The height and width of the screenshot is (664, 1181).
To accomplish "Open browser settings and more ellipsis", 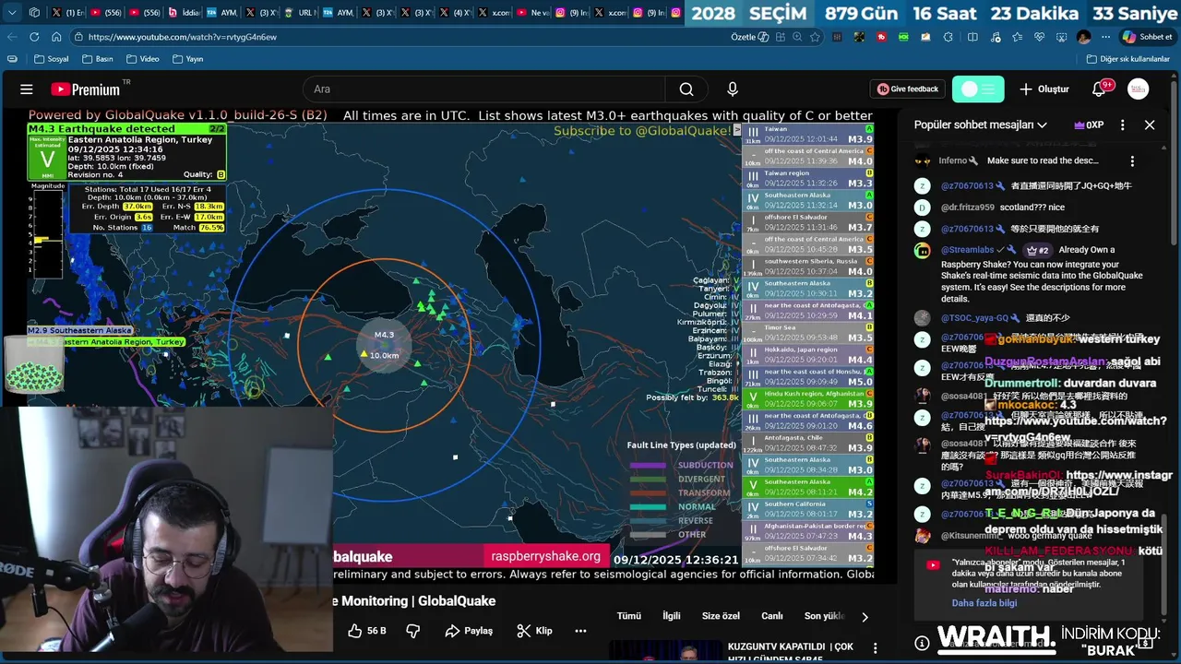I will [1105, 37].
